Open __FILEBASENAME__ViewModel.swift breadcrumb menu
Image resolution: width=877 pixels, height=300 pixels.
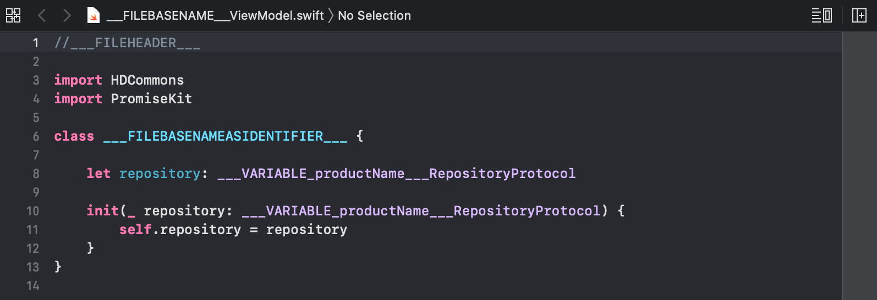point(215,15)
